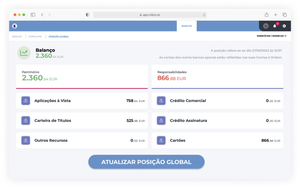The image size is (300, 188).
Task: Click the Cartões money bag icon
Action: click(x=161, y=140)
